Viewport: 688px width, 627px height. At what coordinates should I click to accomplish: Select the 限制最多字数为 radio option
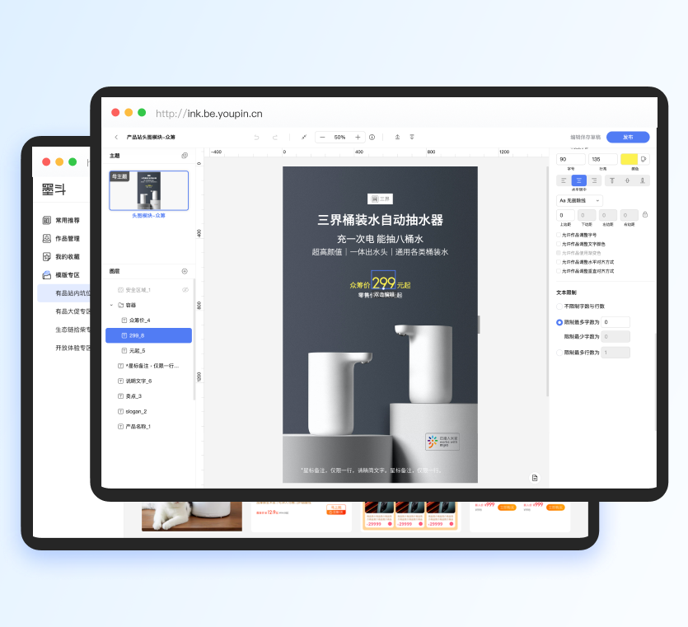click(559, 322)
